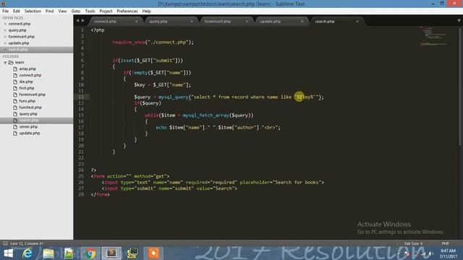
Task: Close forminsert.php in Open Files list
Action: (x=5, y=37)
